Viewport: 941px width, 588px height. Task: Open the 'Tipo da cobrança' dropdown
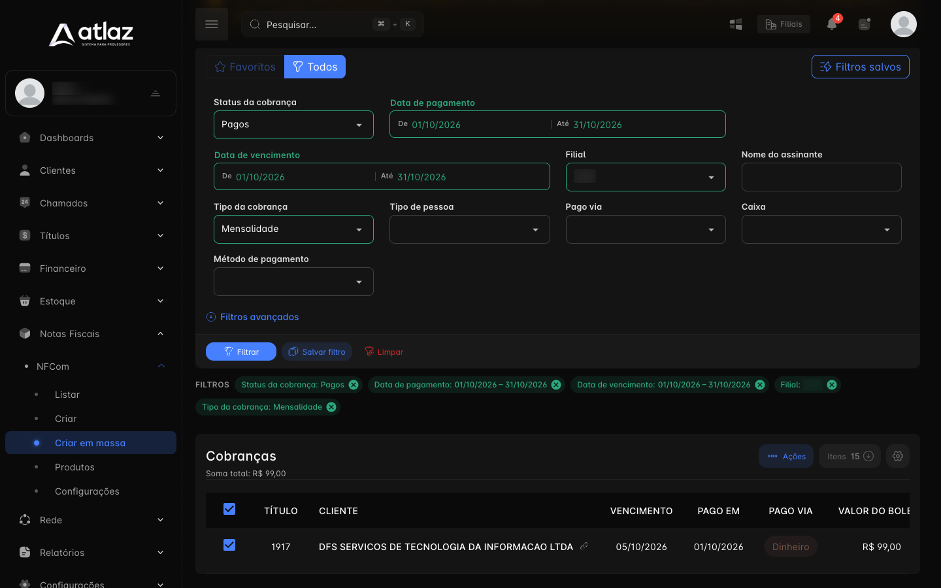293,229
